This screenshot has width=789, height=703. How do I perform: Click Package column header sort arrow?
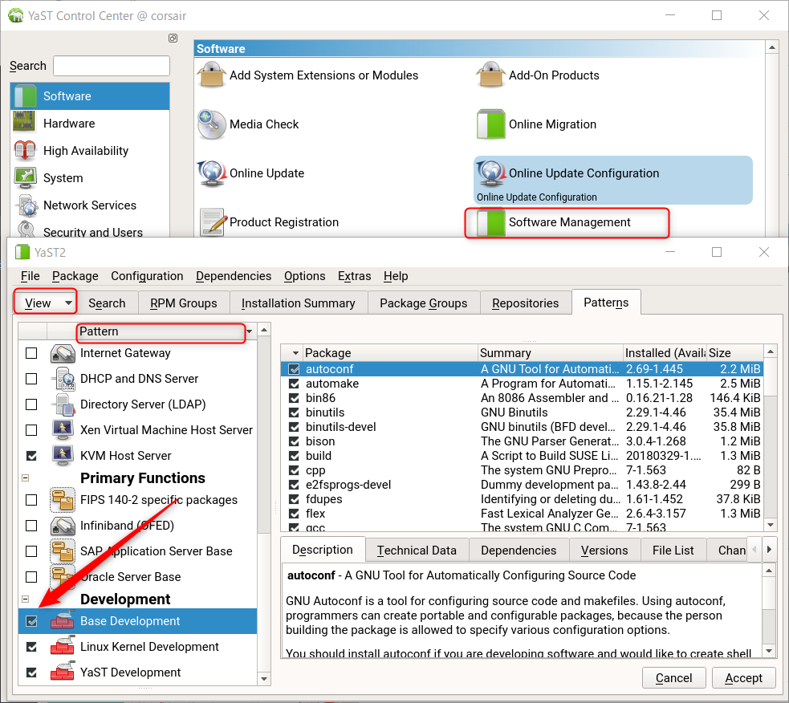click(295, 353)
